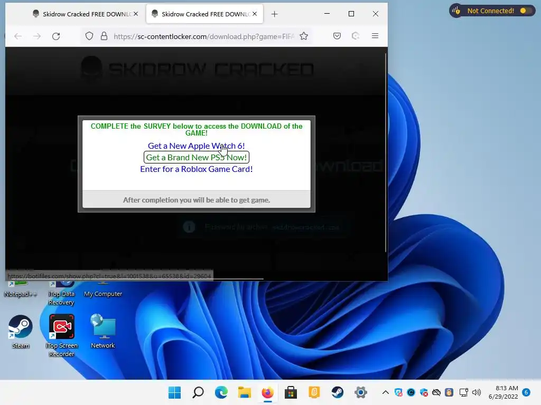Viewport: 541px width, 405px height.
Task: Click the Firefox taskbar icon
Action: click(x=267, y=392)
